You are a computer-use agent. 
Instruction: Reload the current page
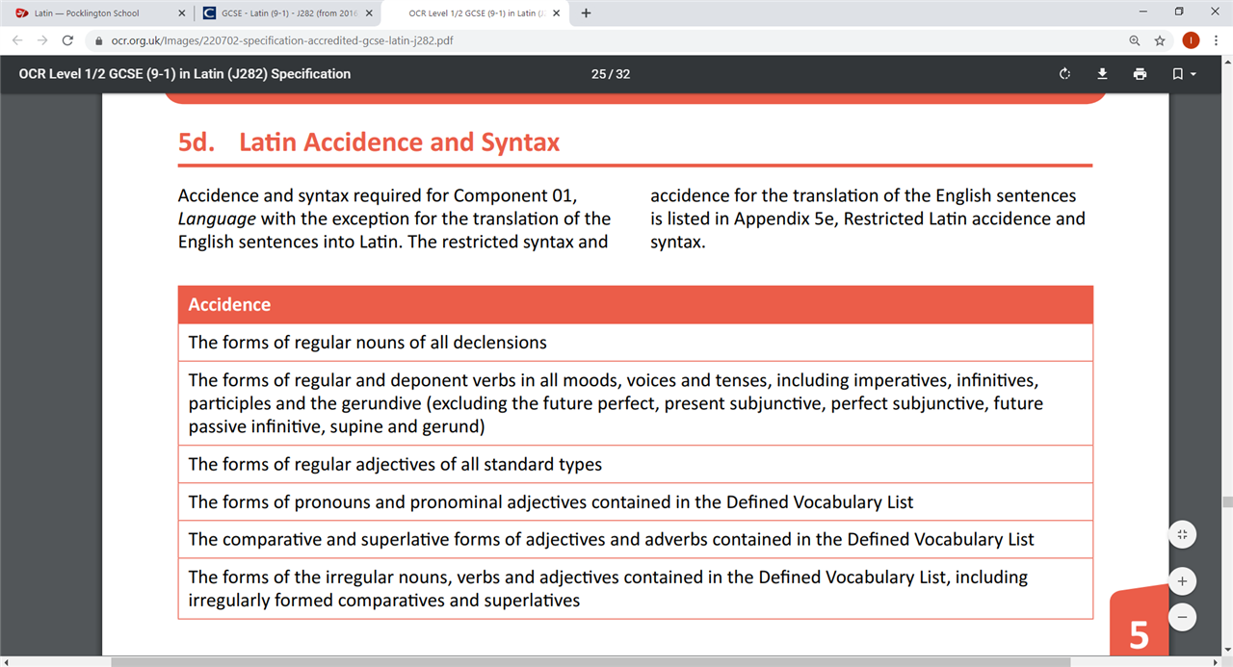67,40
